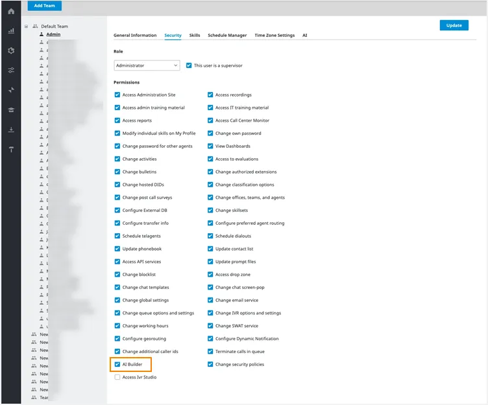The width and height of the screenshot is (488, 405).
Task: Click the paint roller sidebar icon
Action: (11, 150)
